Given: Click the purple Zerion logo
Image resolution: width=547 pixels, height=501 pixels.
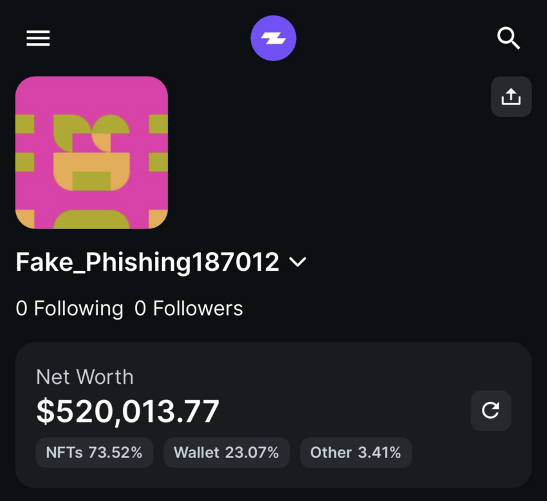Looking at the screenshot, I should 273,39.
